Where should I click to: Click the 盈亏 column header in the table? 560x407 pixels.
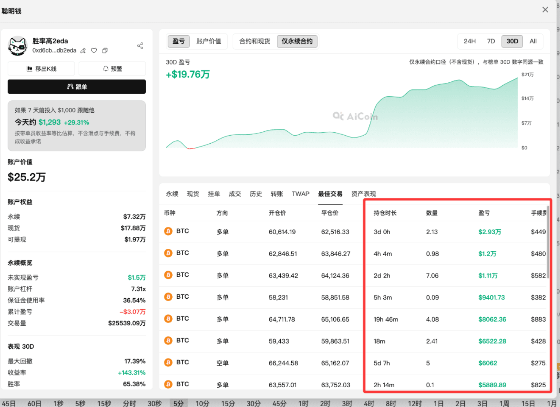tap(484, 213)
